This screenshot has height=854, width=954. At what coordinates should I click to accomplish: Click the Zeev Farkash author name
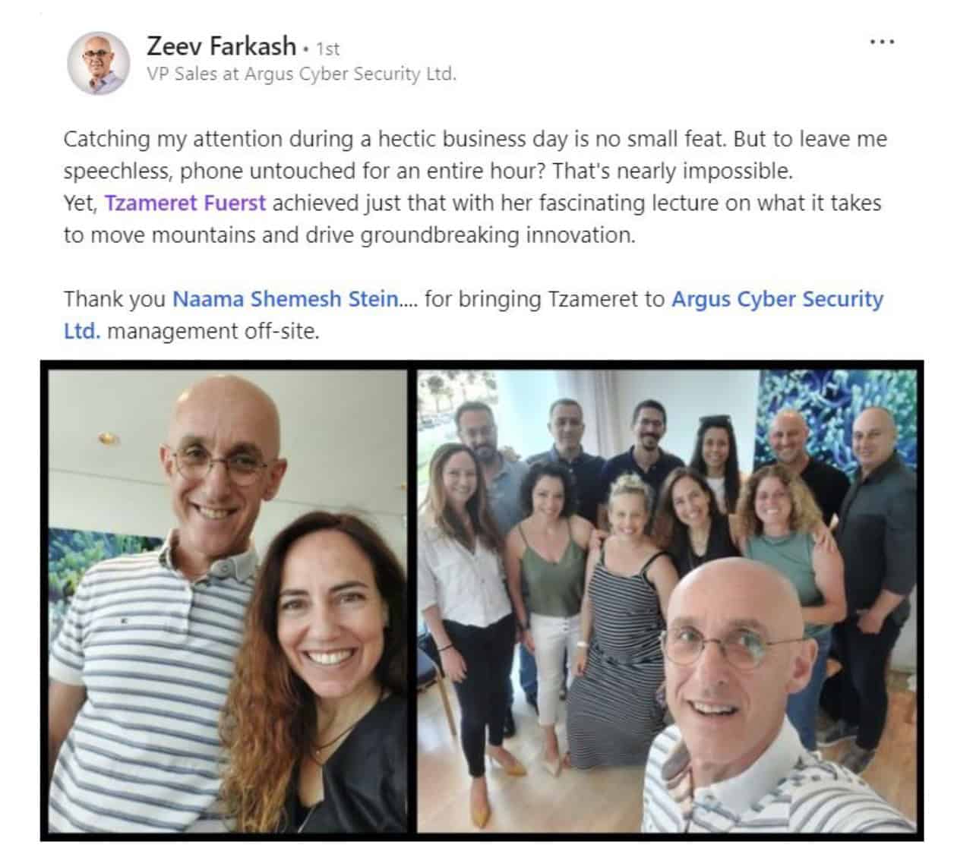221,46
